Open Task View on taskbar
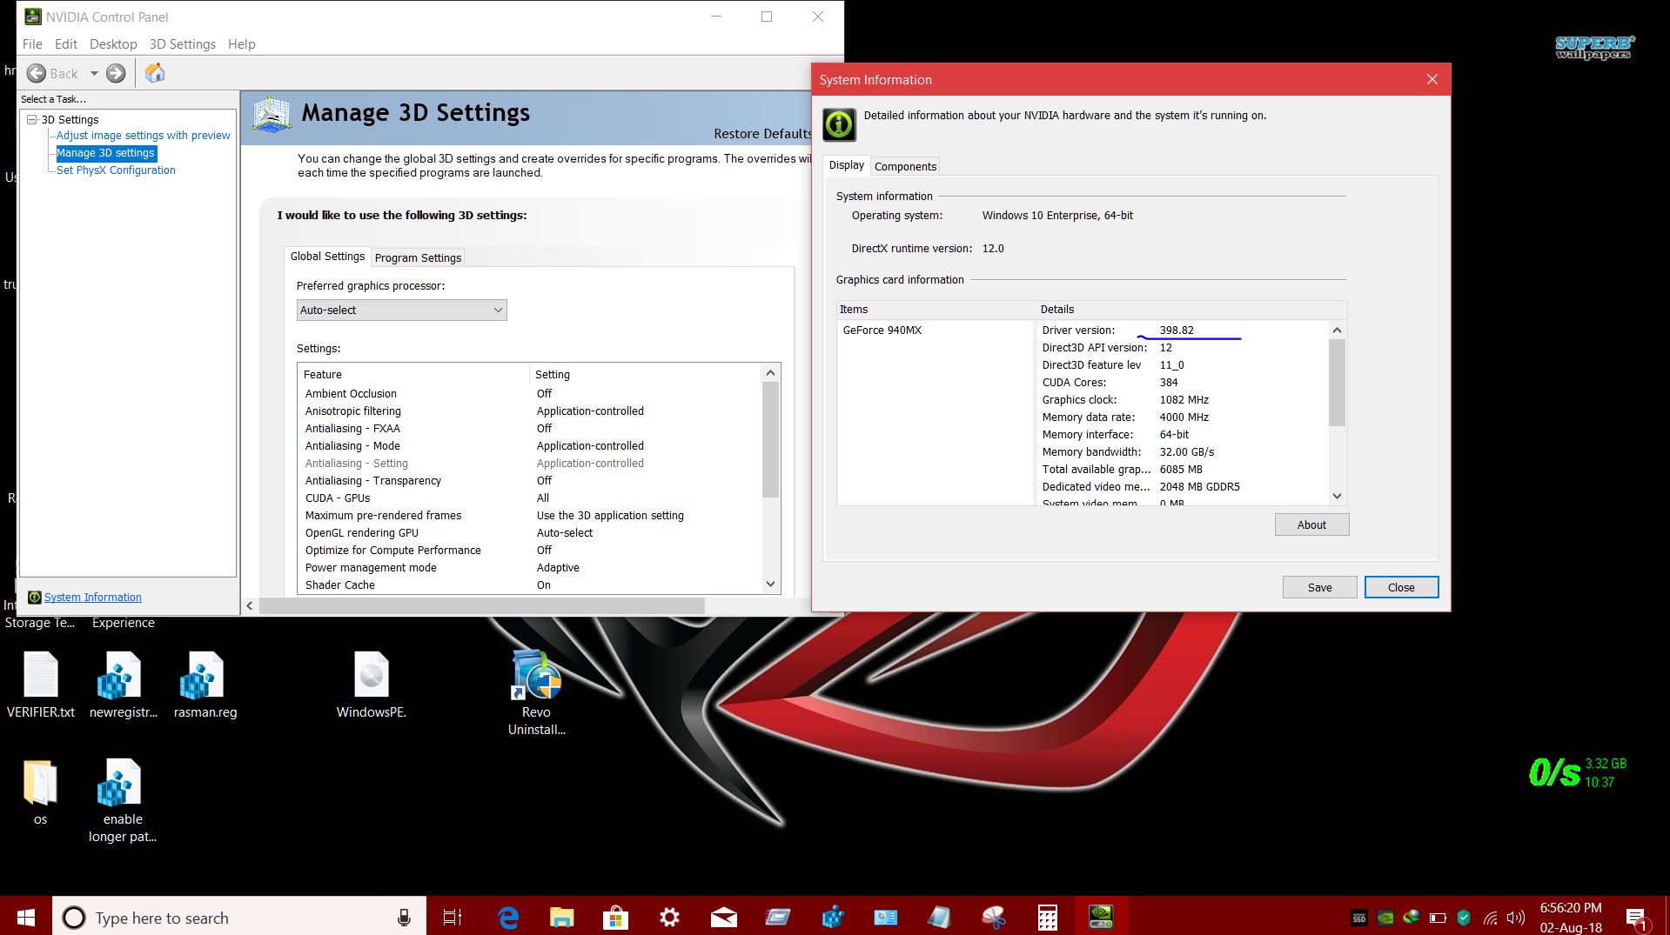This screenshot has width=1670, height=935. coord(453,917)
